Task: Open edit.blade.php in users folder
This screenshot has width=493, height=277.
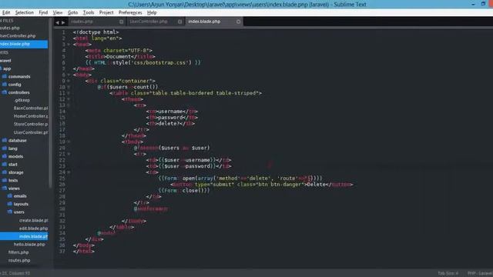Action: click(33, 229)
